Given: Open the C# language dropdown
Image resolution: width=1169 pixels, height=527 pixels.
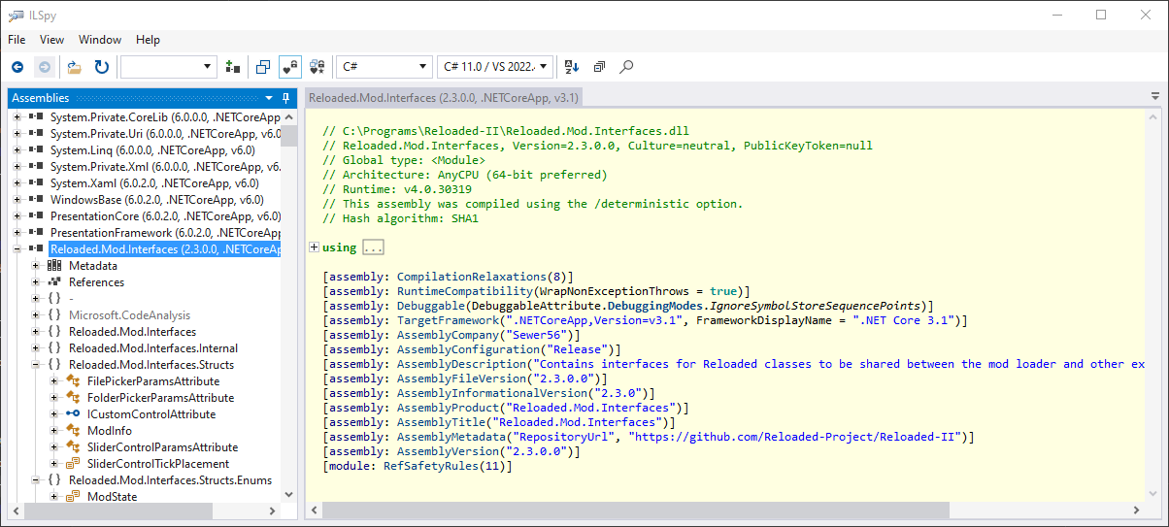Looking at the screenshot, I should (384, 67).
